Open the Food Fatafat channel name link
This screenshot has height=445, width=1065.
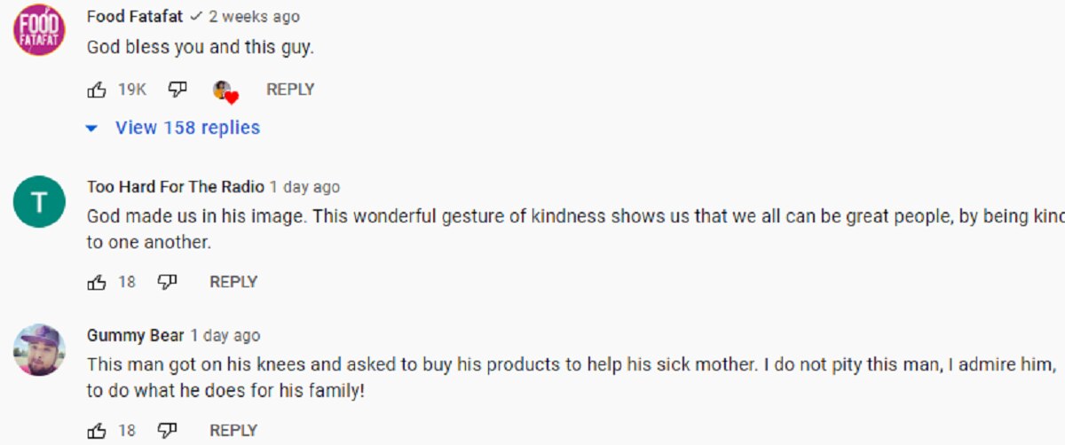(135, 17)
